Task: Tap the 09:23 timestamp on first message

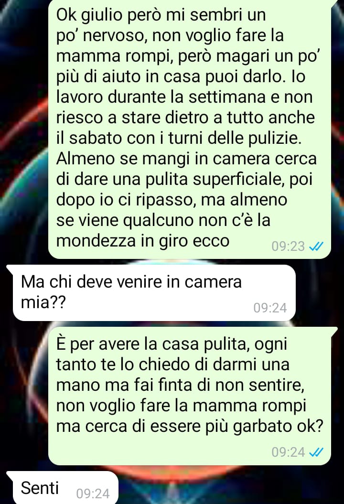Action: pos(288,246)
